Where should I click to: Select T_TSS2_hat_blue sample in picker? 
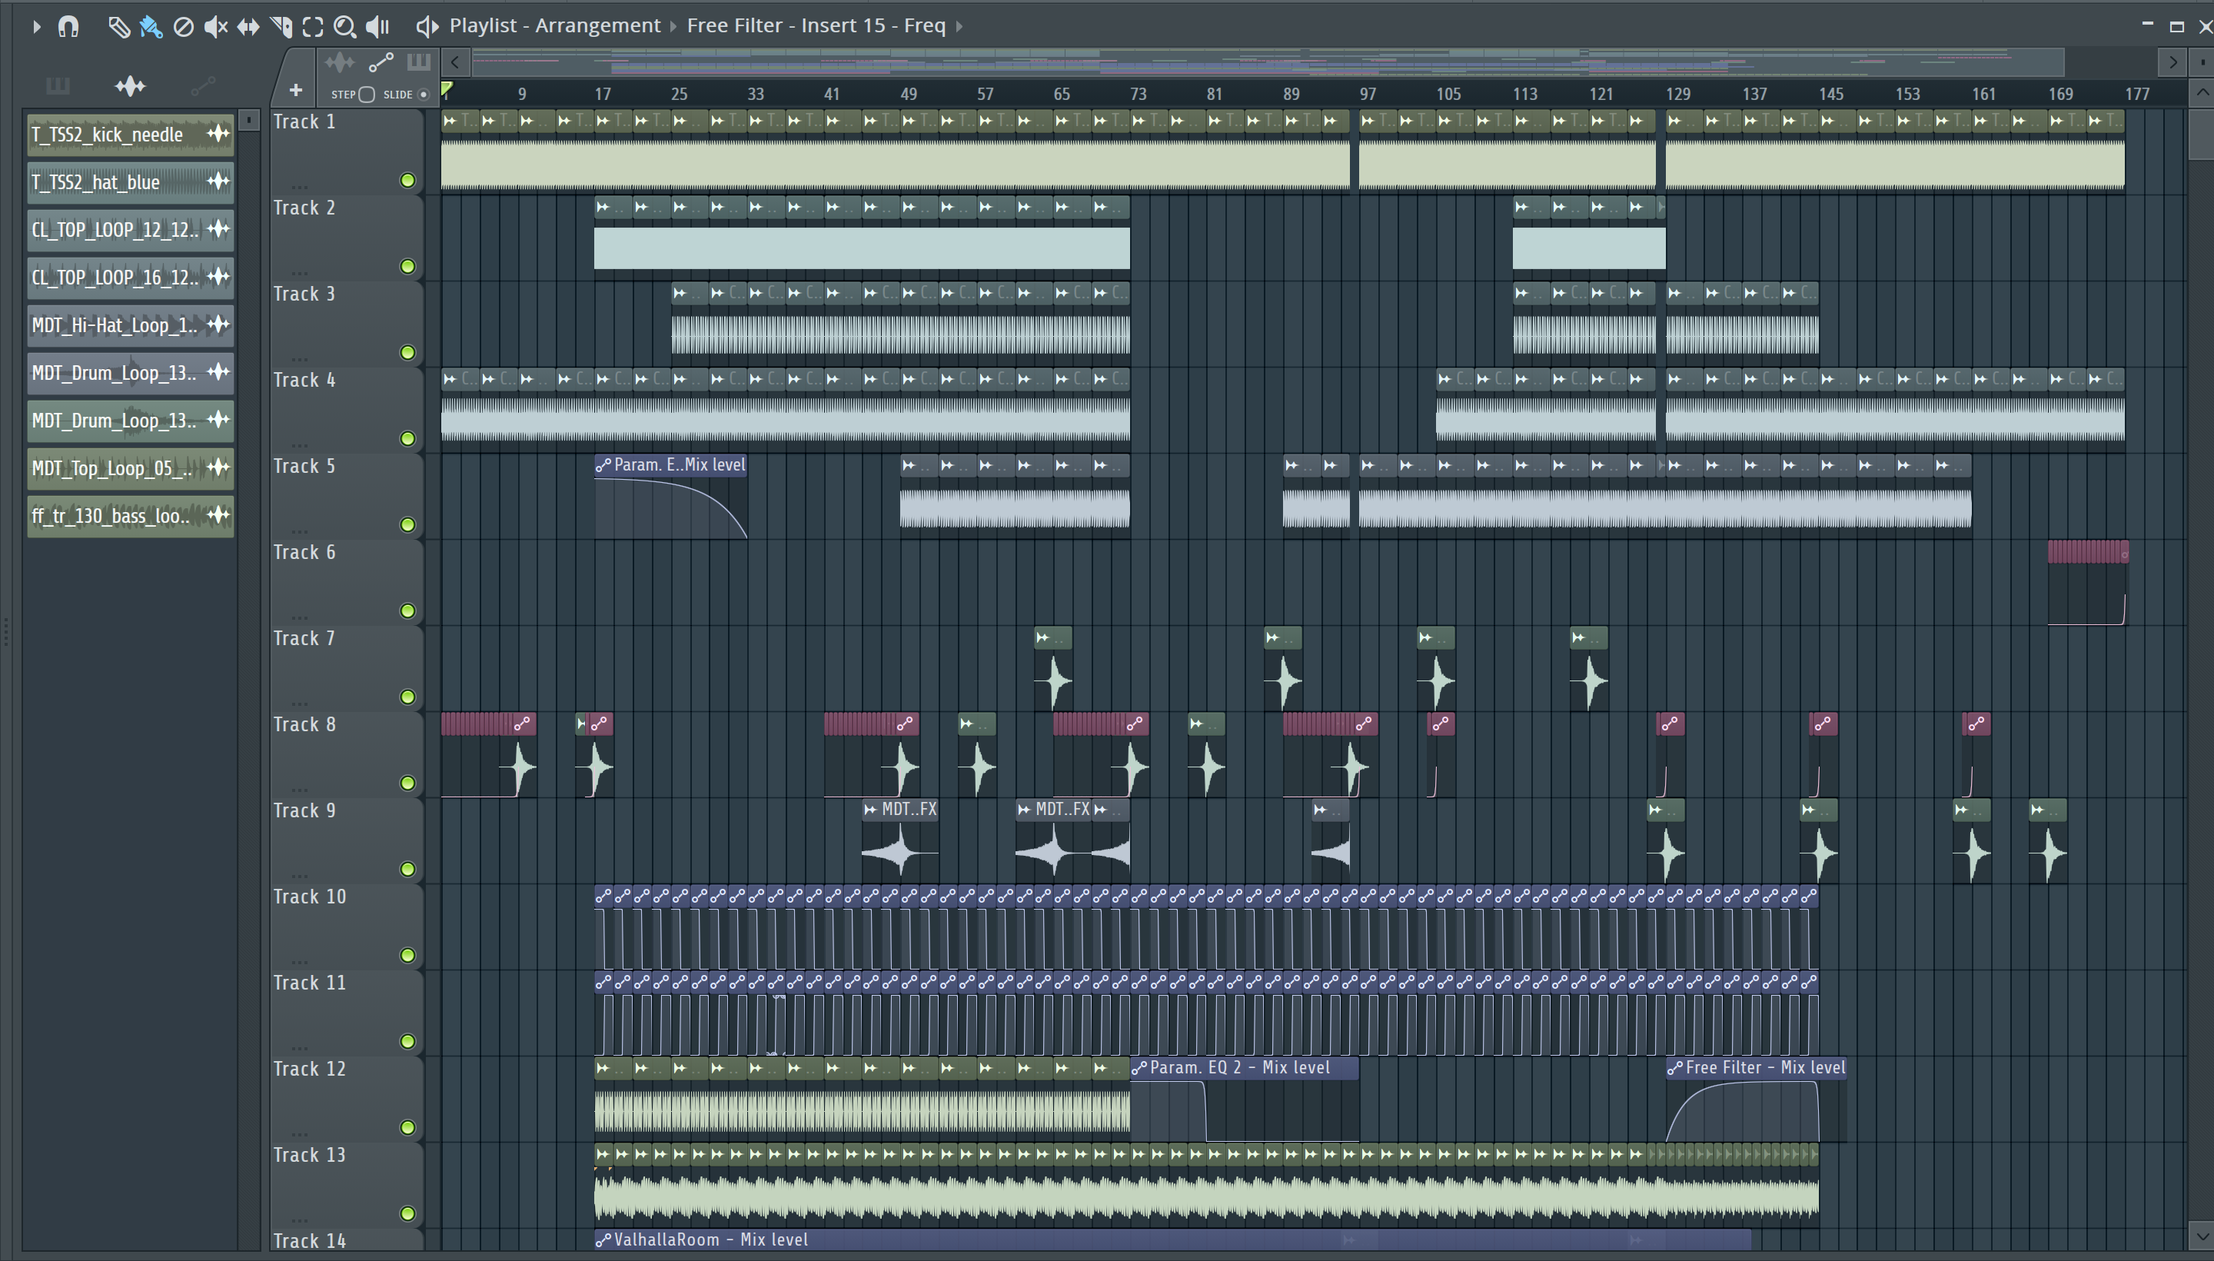click(130, 182)
